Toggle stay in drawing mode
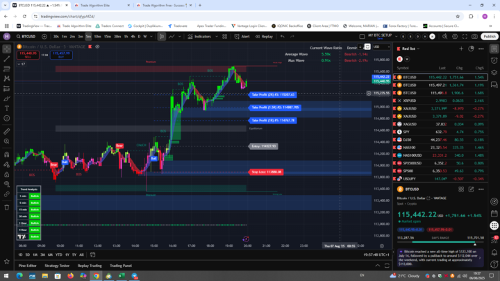The image size is (500, 281). (x=7, y=164)
